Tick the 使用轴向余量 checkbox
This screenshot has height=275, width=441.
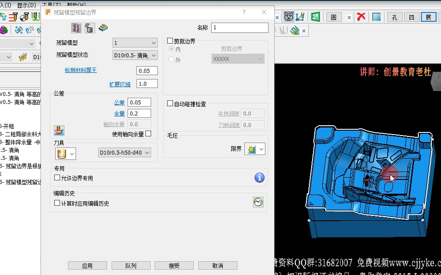(148, 134)
